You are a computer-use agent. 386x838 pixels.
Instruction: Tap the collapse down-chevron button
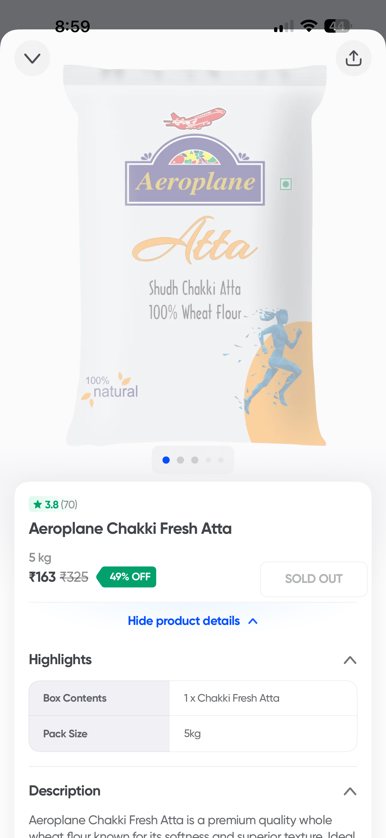[32, 58]
